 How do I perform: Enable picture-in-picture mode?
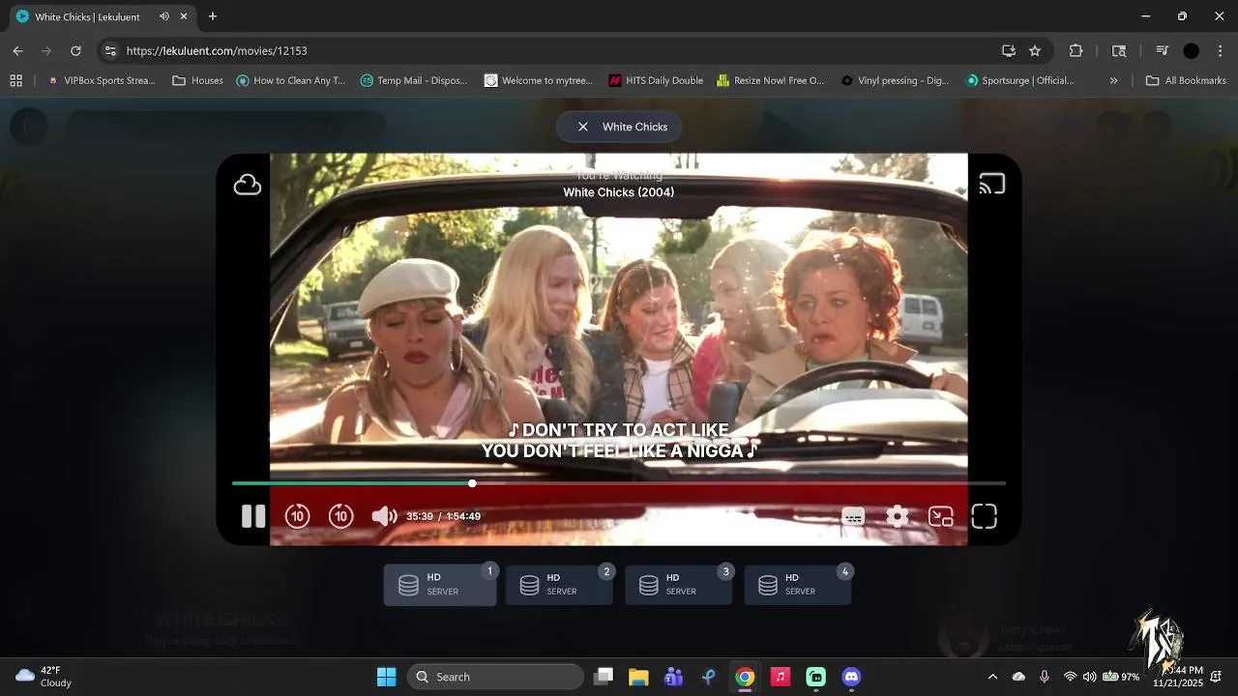point(941,516)
